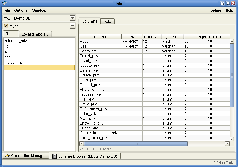Click the horizontal scrollbar thumb
Screen dimensions: 238x167
(136, 144)
